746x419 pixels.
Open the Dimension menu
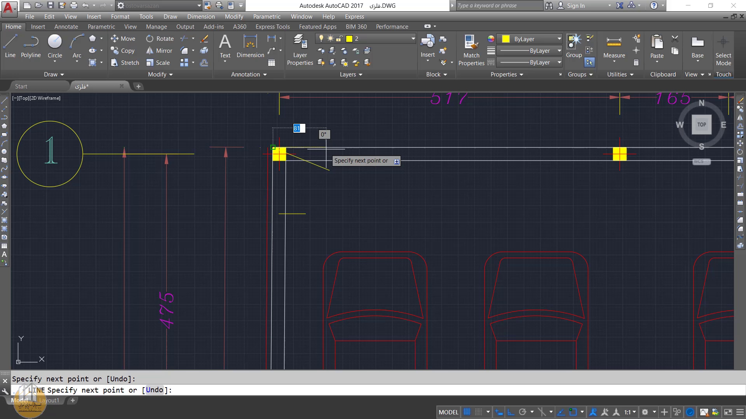coord(201,17)
